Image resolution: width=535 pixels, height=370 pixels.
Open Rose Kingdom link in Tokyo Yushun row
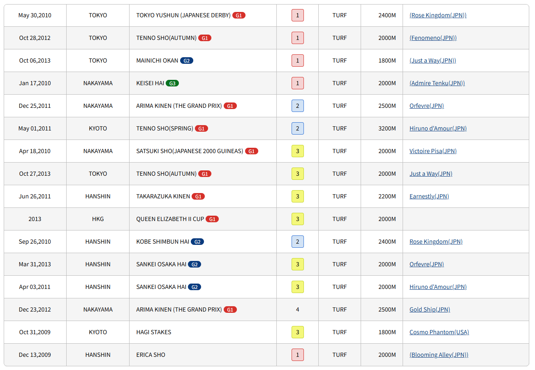coord(438,15)
